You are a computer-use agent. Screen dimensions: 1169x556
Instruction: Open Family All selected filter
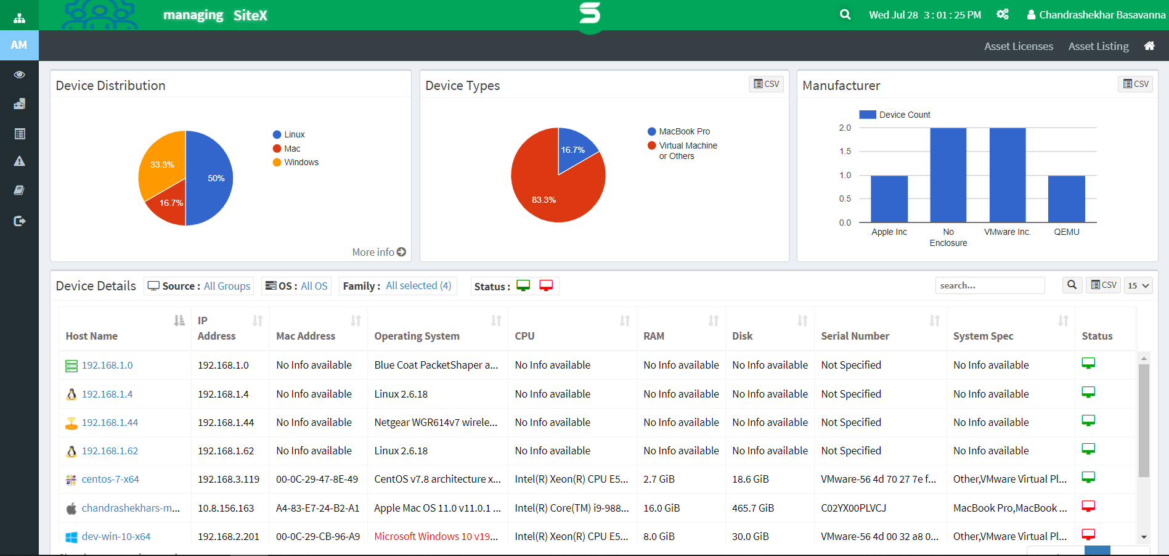397,286
